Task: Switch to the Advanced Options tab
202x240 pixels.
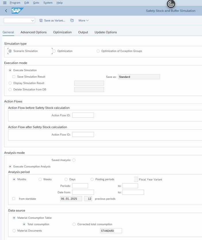Action: pyautogui.click(x=34, y=32)
